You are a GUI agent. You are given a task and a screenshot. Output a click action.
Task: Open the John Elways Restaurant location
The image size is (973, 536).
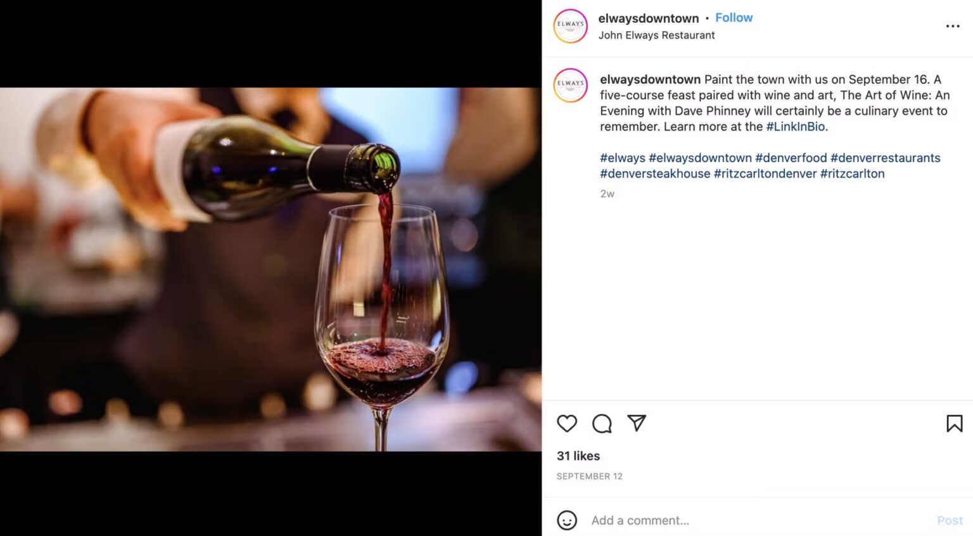pos(656,35)
